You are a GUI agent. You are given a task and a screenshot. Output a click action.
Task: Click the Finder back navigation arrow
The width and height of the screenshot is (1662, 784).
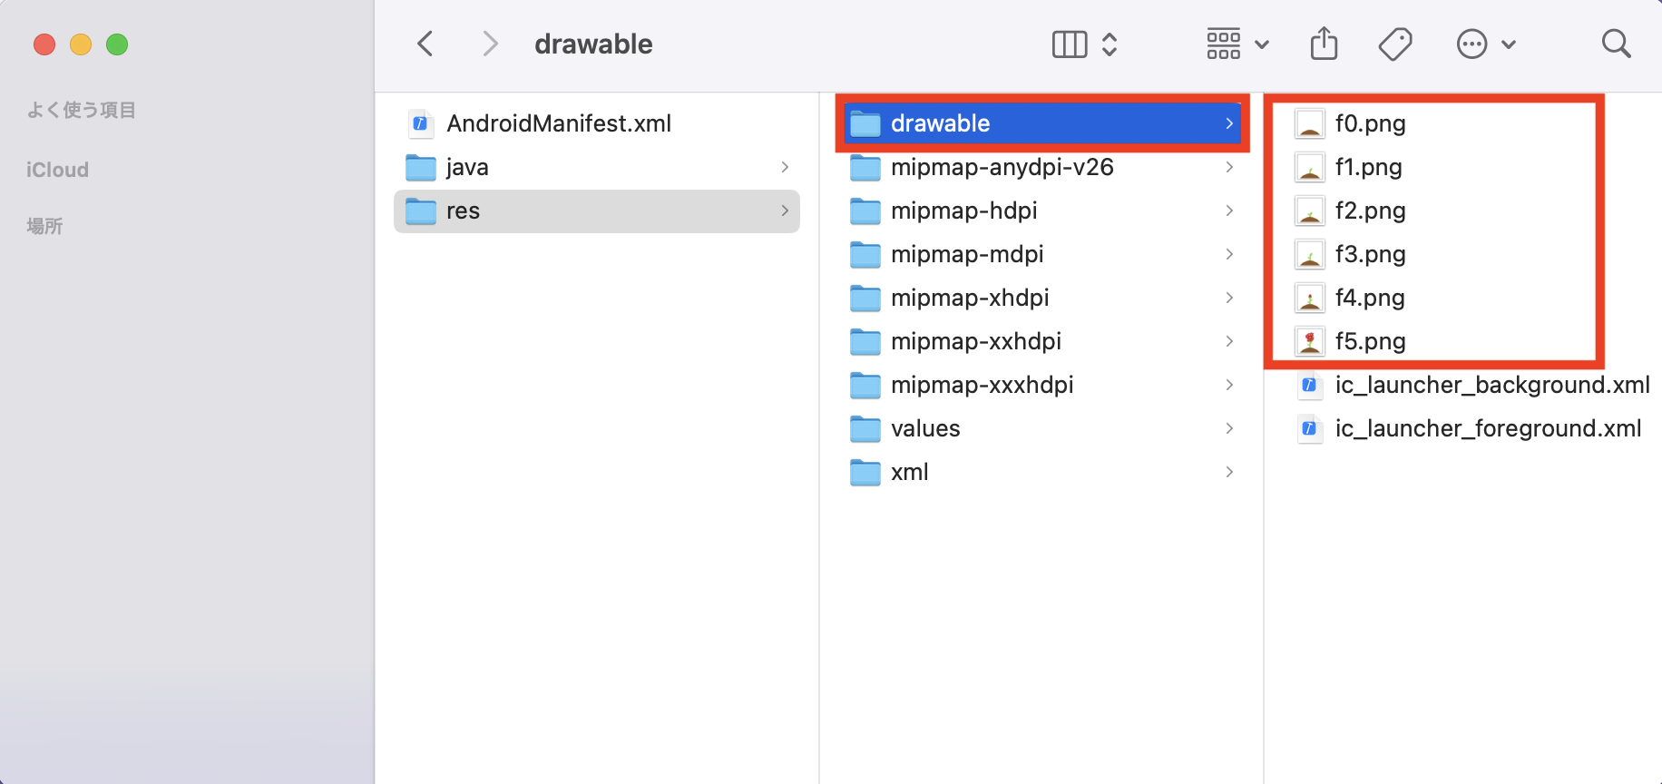[425, 44]
